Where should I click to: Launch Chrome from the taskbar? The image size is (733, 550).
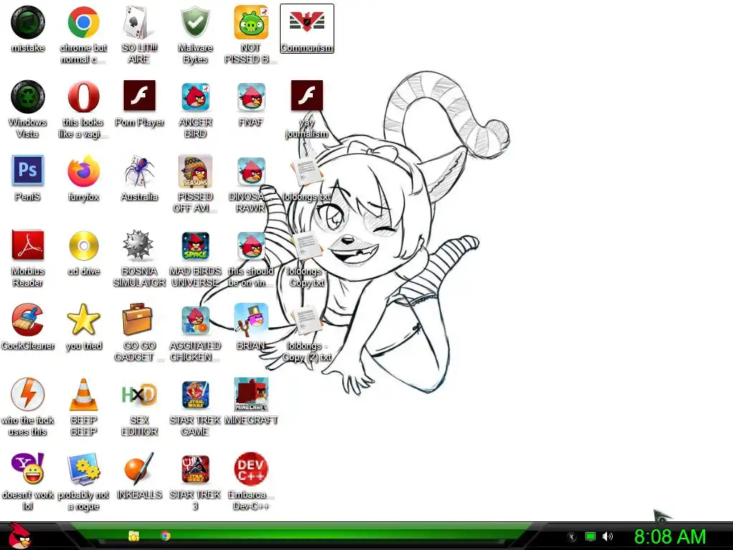[x=165, y=536]
